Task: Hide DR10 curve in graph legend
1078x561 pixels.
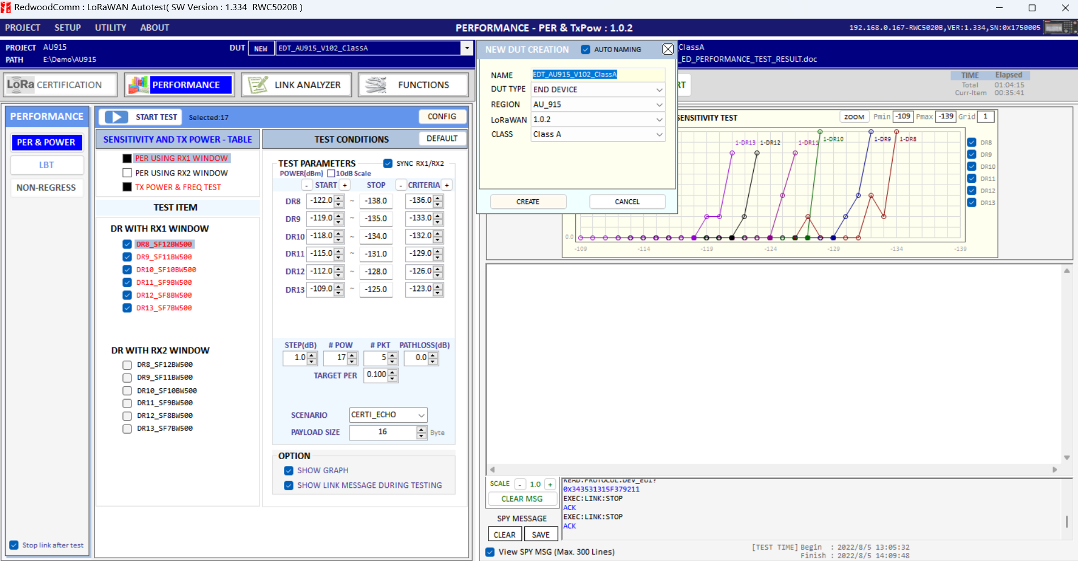Action: 971,166
